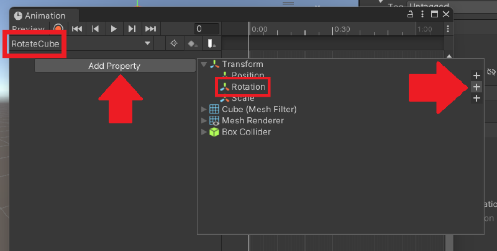Jump to the first keyframe
This screenshot has height=251, width=497.
pyautogui.click(x=77, y=29)
